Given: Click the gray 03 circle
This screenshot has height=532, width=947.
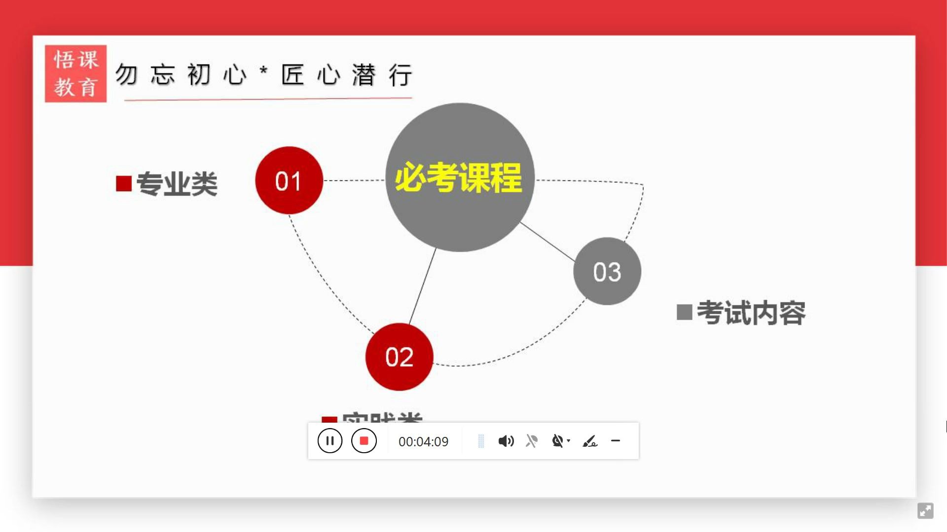Looking at the screenshot, I should point(607,271).
